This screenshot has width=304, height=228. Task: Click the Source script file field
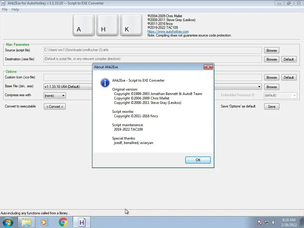[153, 50]
